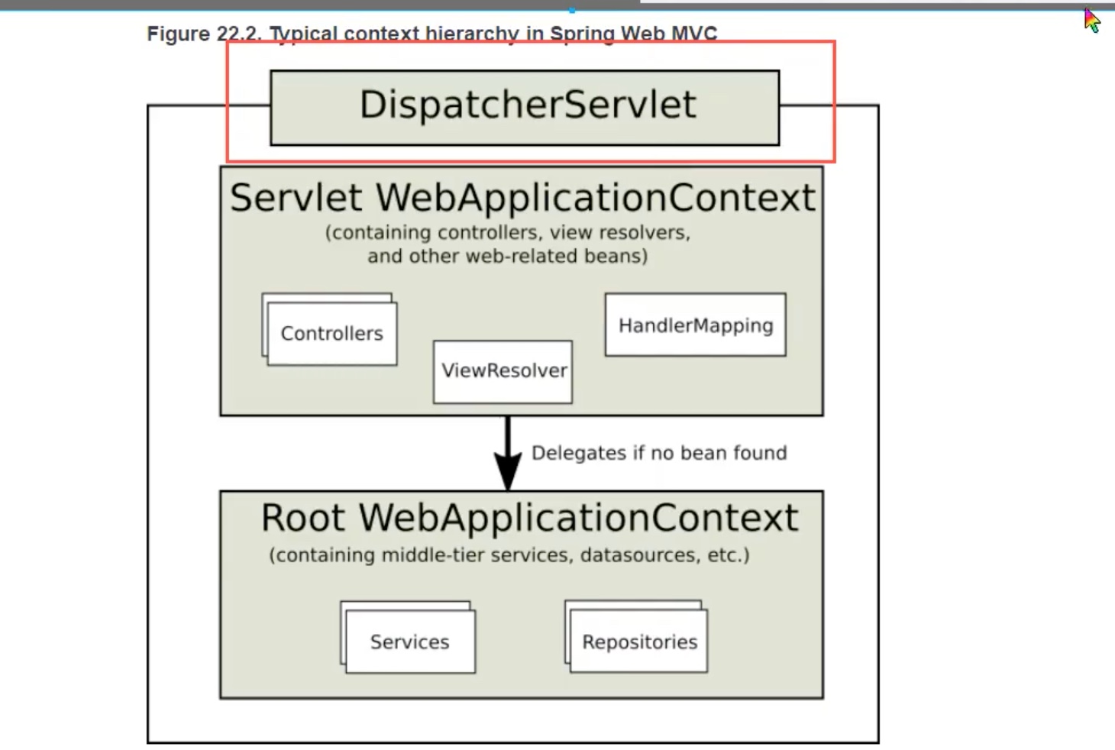This screenshot has width=1115, height=750.
Task: Click the small blue handle on top line
Action: 572,10
